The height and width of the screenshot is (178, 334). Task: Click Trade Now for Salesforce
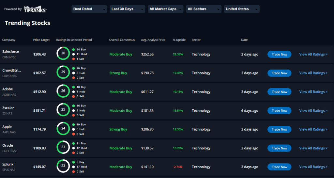pos(279,54)
